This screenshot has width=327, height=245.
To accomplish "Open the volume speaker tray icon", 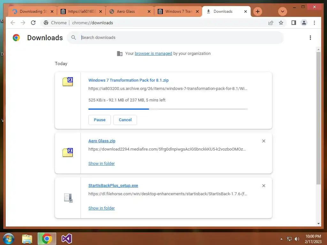I will click(297, 239).
